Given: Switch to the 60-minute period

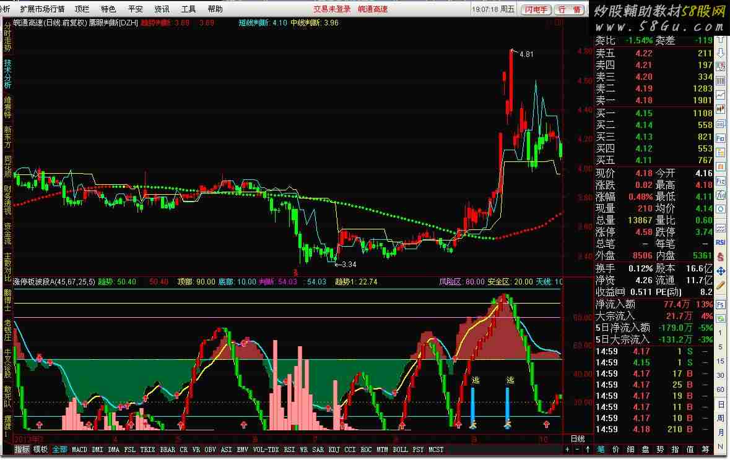Looking at the screenshot, I should tap(720, 390).
